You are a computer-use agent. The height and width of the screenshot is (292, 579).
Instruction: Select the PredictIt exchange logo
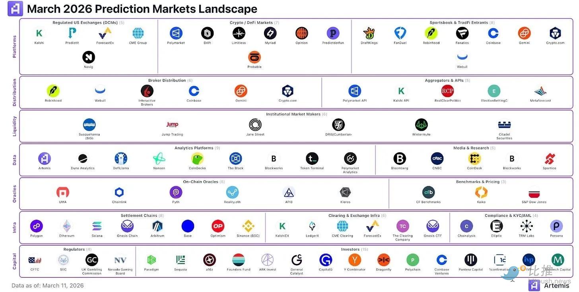click(x=72, y=33)
